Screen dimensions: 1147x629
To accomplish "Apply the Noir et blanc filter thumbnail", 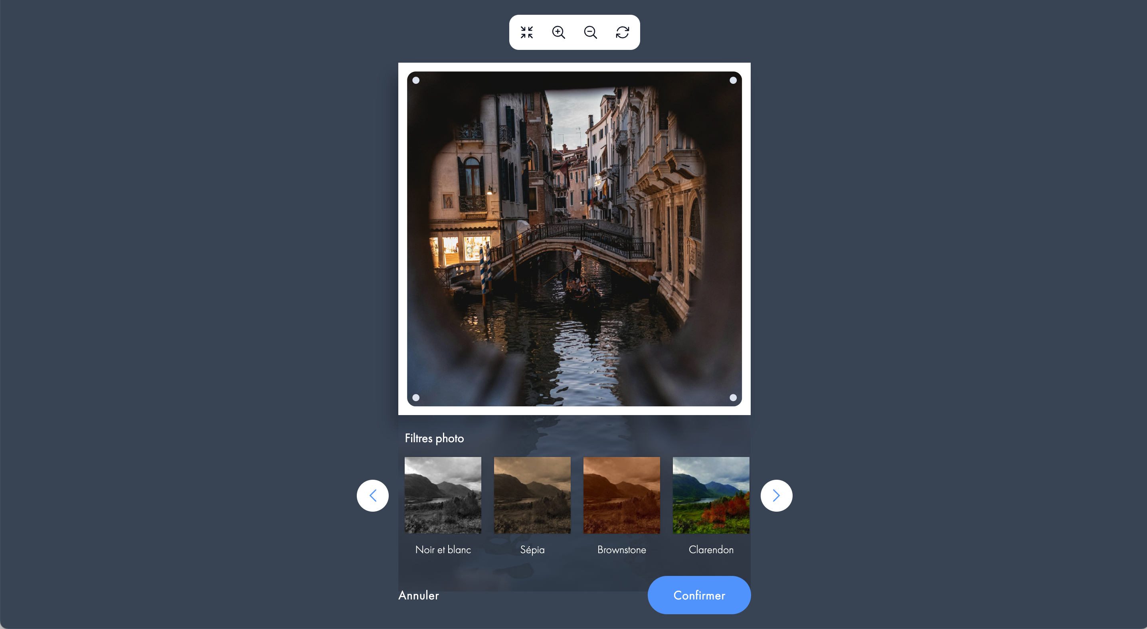I will click(443, 495).
